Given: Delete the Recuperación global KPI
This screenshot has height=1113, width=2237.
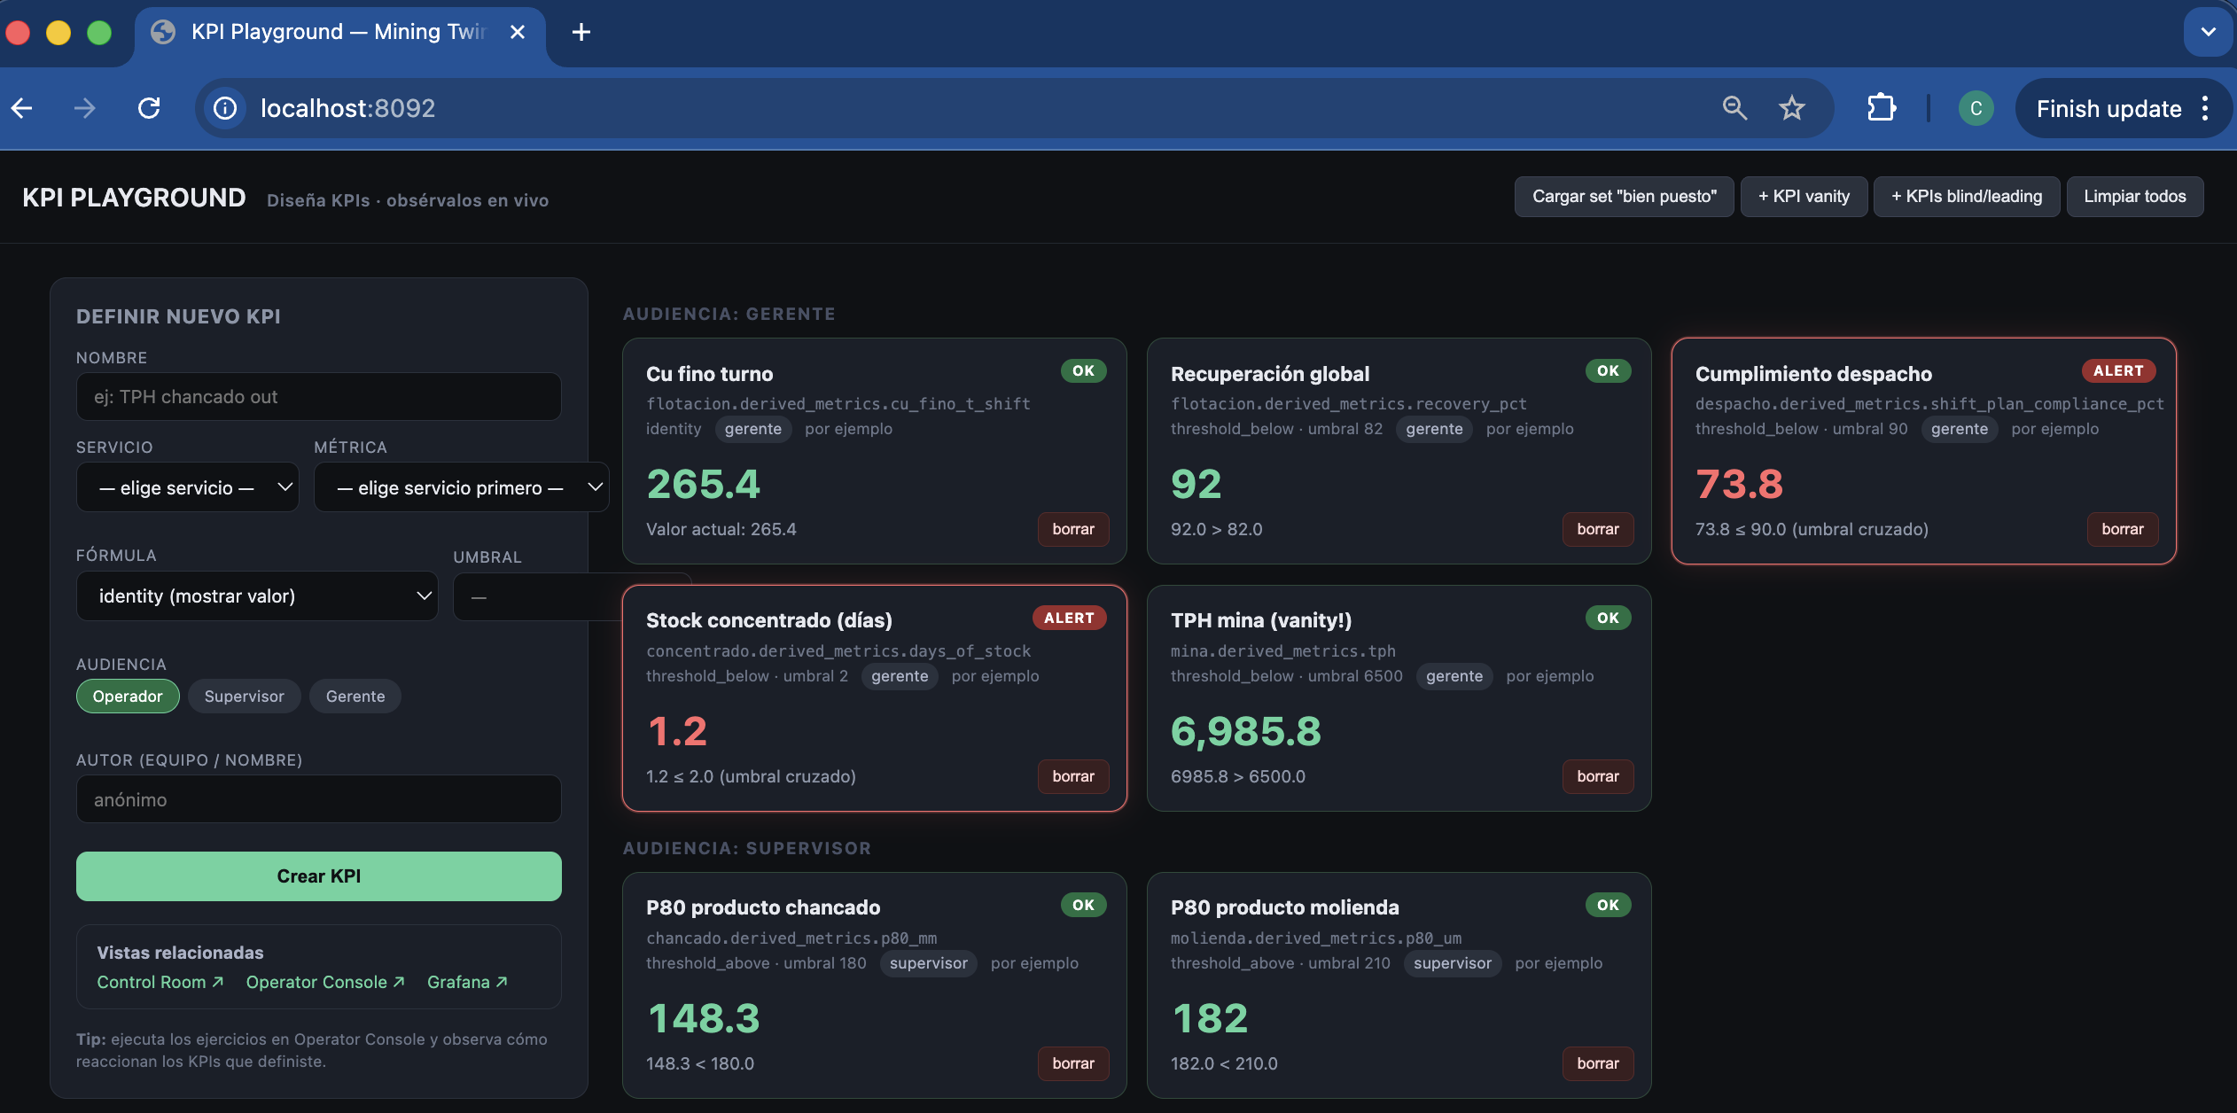Looking at the screenshot, I should 1598,529.
